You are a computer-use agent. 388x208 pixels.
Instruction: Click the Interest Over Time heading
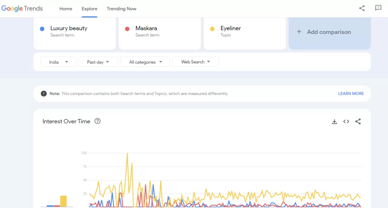(x=66, y=121)
